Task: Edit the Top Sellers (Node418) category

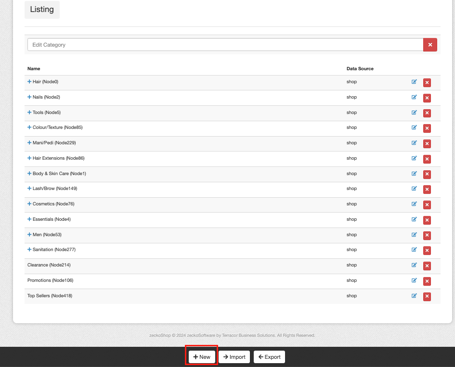Action: 414,296
